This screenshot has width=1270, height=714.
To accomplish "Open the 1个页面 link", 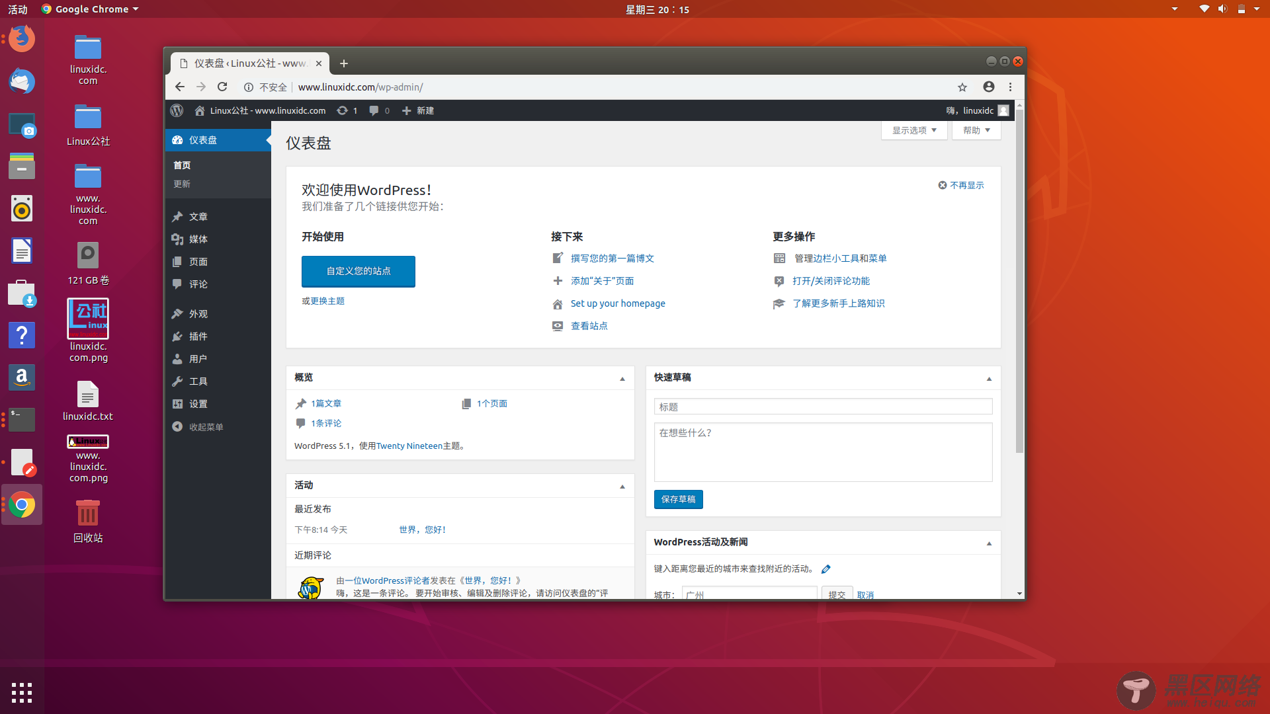I will 492,403.
